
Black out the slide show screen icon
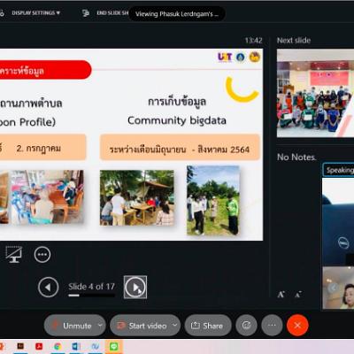13,254
